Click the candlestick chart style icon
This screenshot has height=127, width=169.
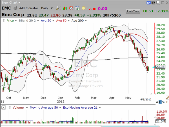coord(65,8)
